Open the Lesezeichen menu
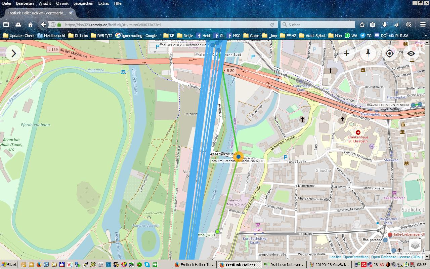The height and width of the screenshot is (269, 430). pyautogui.click(x=83, y=3)
